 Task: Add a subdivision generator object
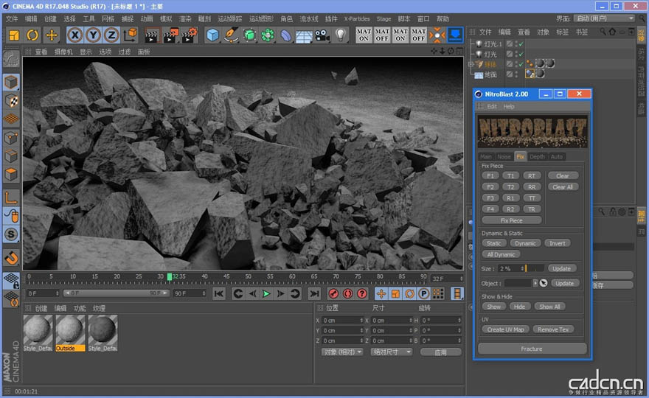(249, 35)
